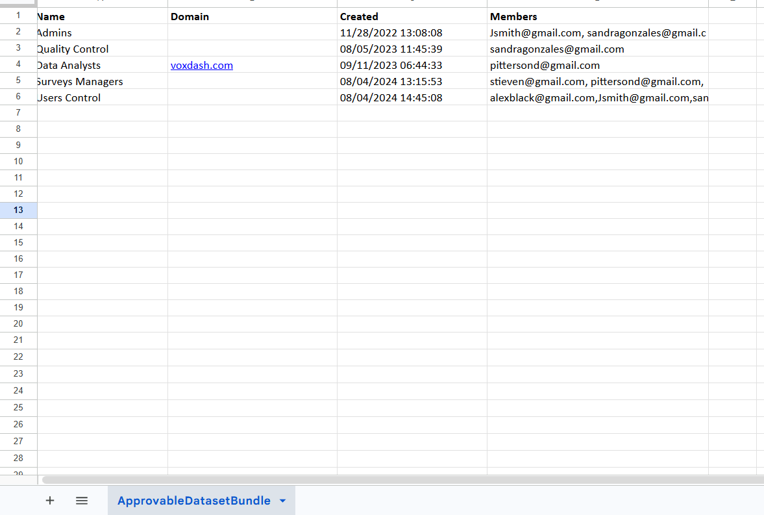Select highlighted row header 13
This screenshot has height=515, width=764.
coord(19,210)
